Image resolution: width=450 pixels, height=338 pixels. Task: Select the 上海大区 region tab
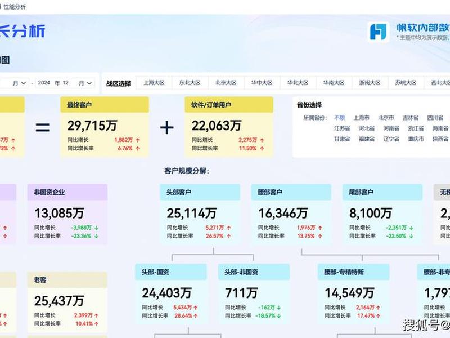click(154, 83)
